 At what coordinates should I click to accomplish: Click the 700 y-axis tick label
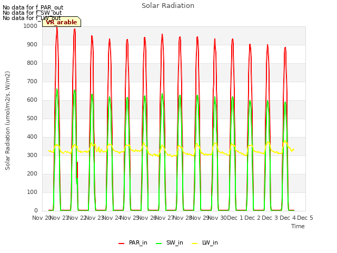[32, 82]
